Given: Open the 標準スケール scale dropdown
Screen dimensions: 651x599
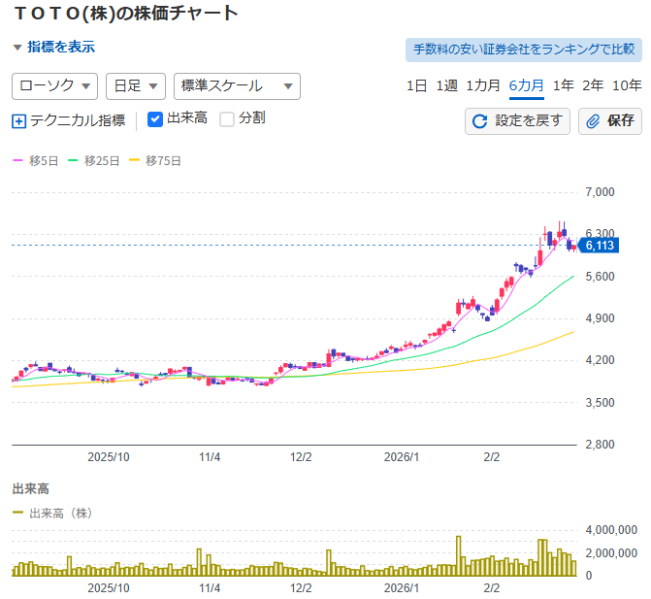Looking at the screenshot, I should [x=237, y=86].
